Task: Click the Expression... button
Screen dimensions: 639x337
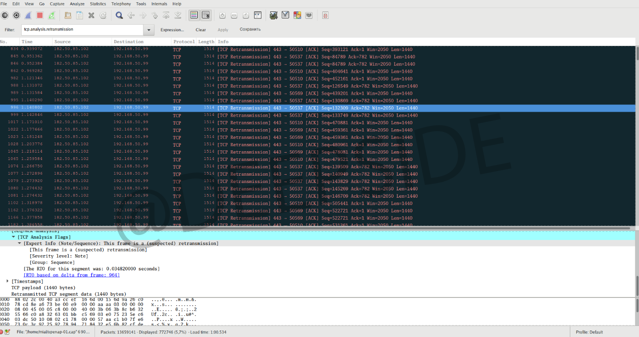Action: [x=172, y=30]
